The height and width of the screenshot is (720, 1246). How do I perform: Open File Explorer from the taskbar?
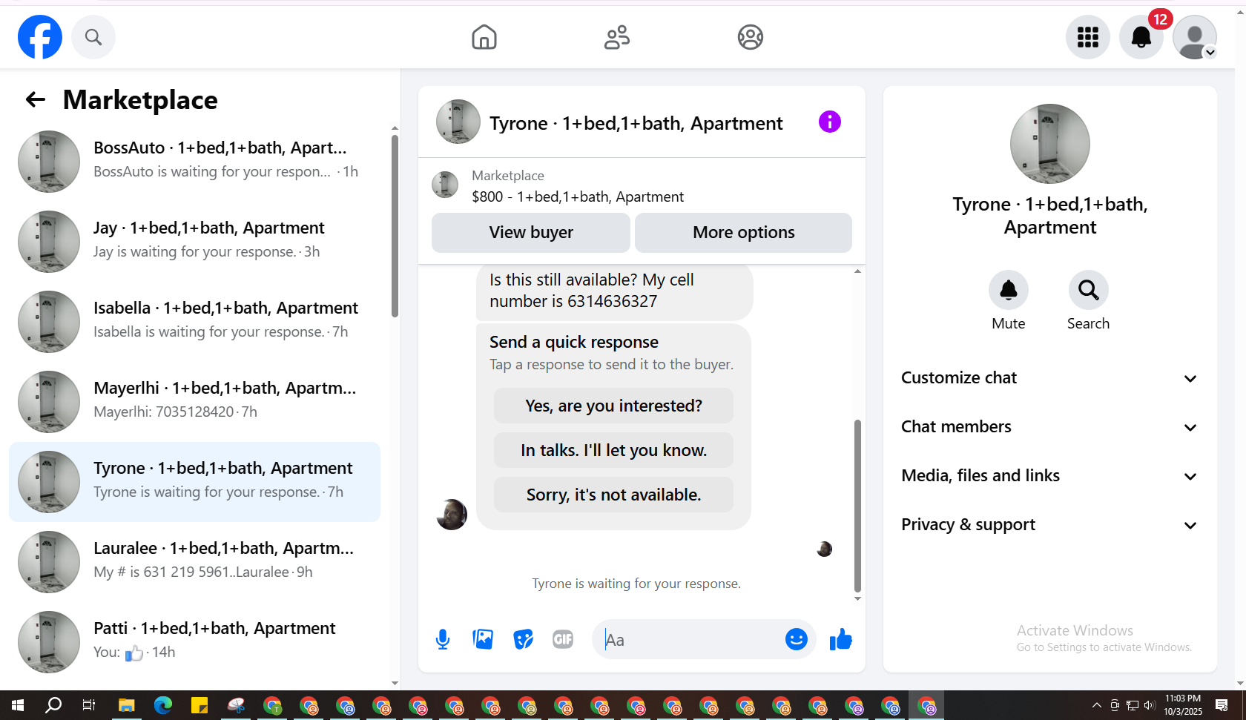[x=126, y=705]
